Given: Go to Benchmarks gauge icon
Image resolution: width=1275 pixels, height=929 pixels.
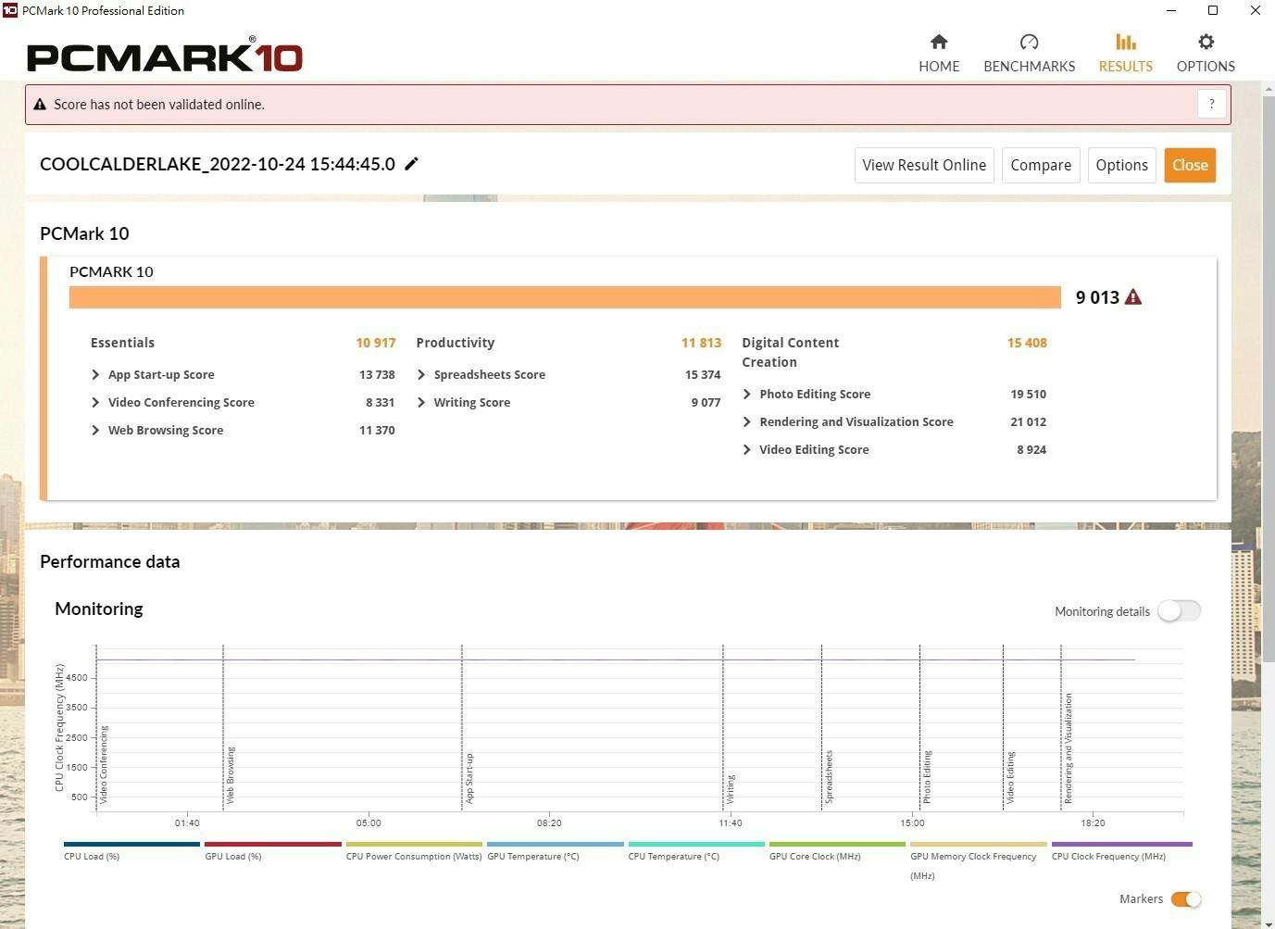Looking at the screenshot, I should coord(1029,43).
